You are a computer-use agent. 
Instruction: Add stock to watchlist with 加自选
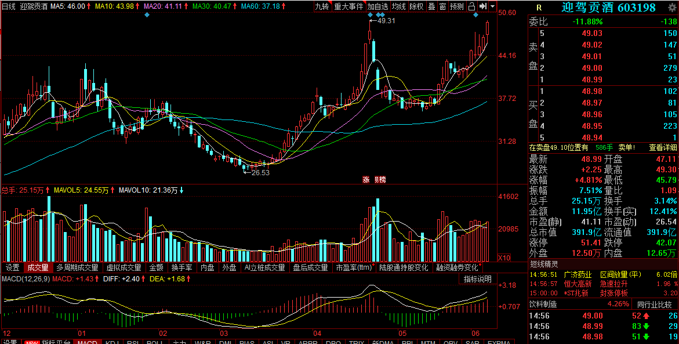pos(377,6)
